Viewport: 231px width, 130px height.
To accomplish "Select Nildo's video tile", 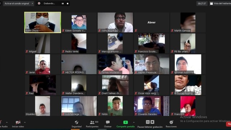I will tap(115, 106).
